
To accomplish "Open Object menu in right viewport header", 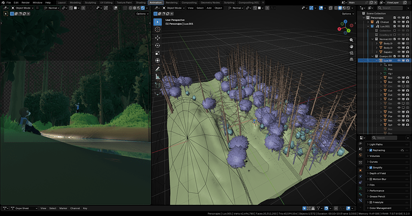I will pos(219,8).
